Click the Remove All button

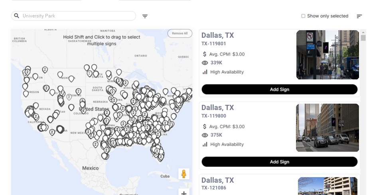click(180, 33)
